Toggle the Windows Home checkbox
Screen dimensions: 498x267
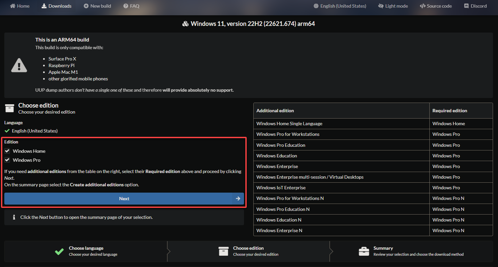tap(7, 151)
